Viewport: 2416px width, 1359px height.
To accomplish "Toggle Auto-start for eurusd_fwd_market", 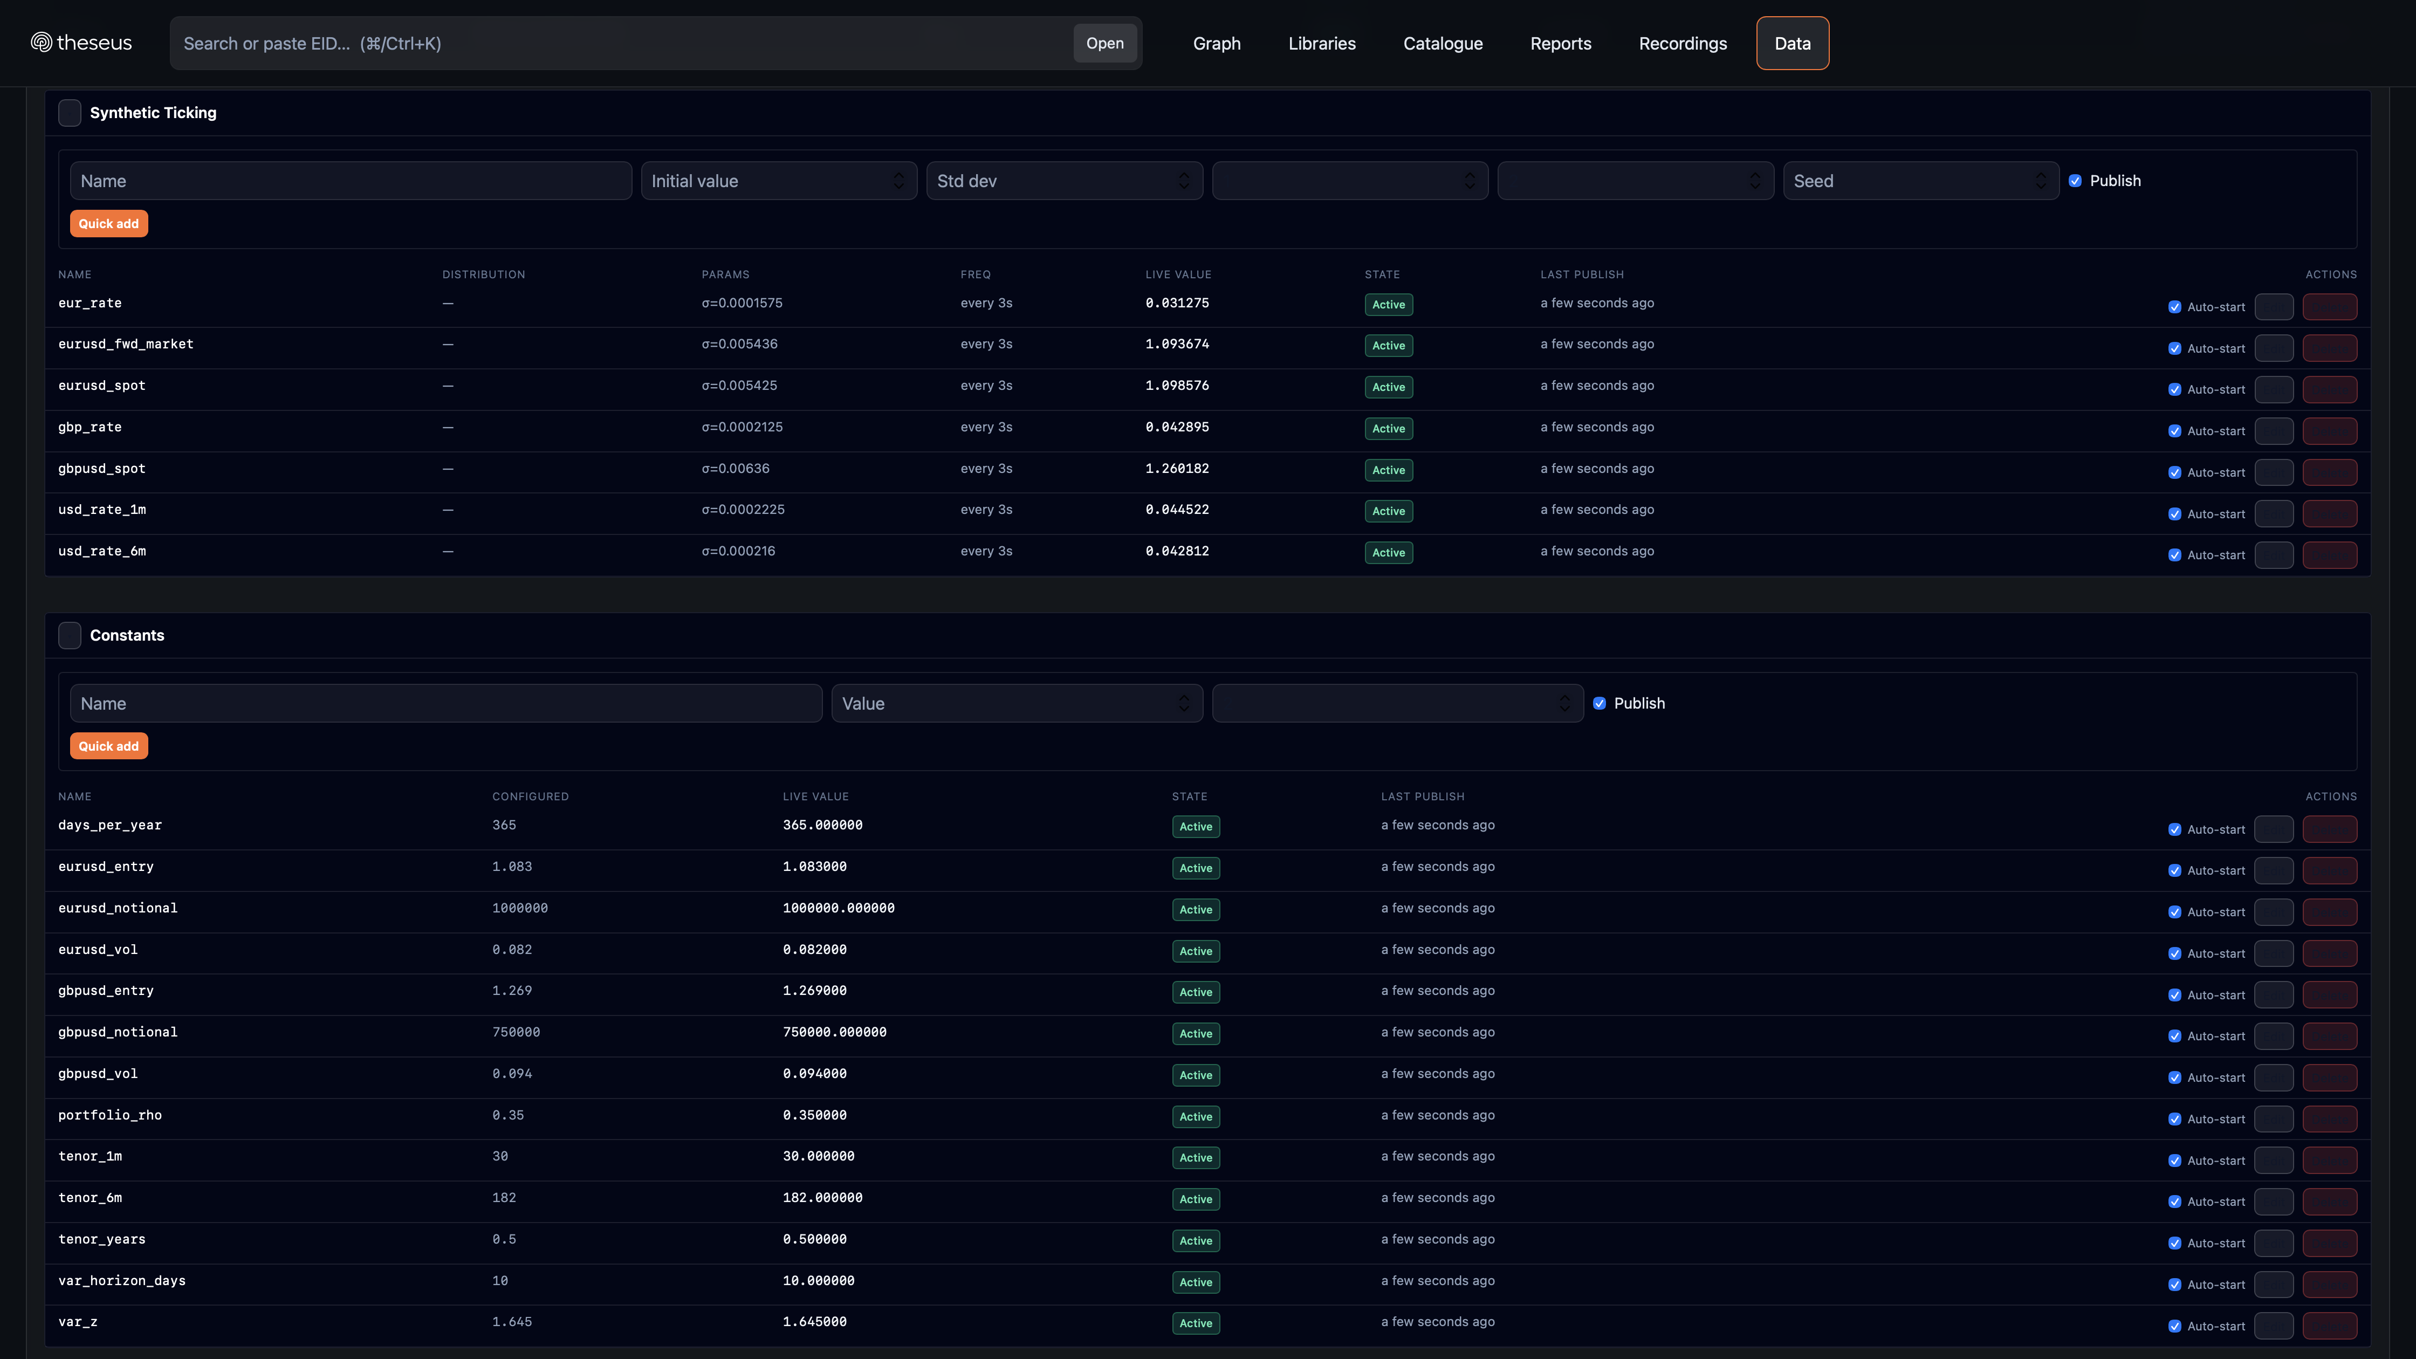I will pos(2174,348).
